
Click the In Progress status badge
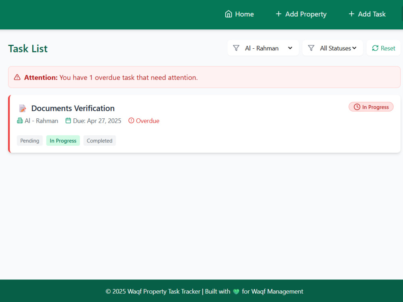(x=371, y=107)
